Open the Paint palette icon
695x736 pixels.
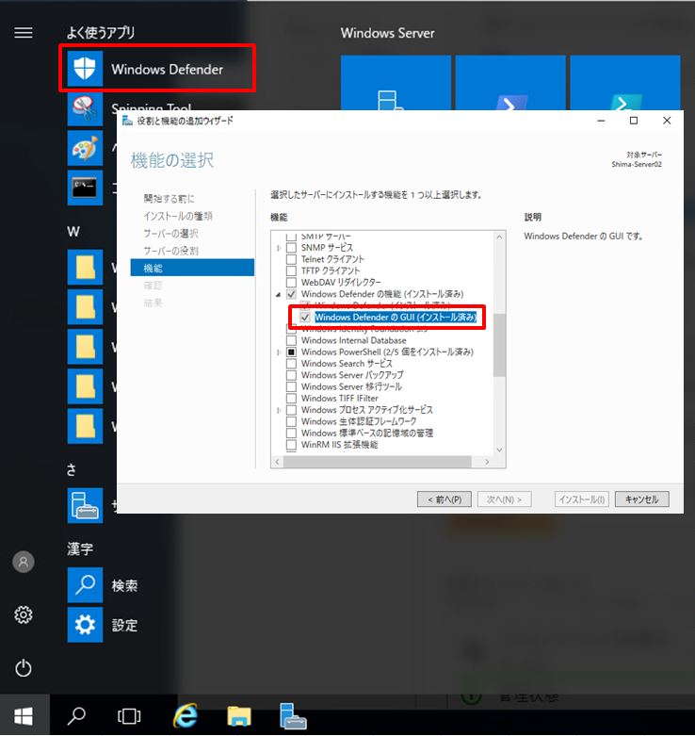click(85, 148)
